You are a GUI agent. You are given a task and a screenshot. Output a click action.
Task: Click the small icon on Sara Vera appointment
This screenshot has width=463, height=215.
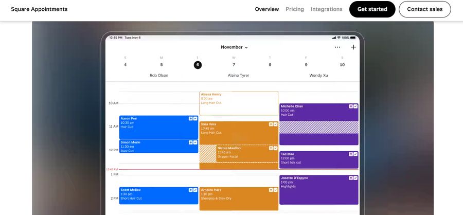pyautogui.click(x=271, y=124)
